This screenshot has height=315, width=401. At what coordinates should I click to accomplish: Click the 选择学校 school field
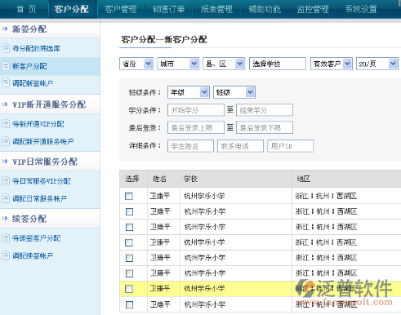point(278,64)
